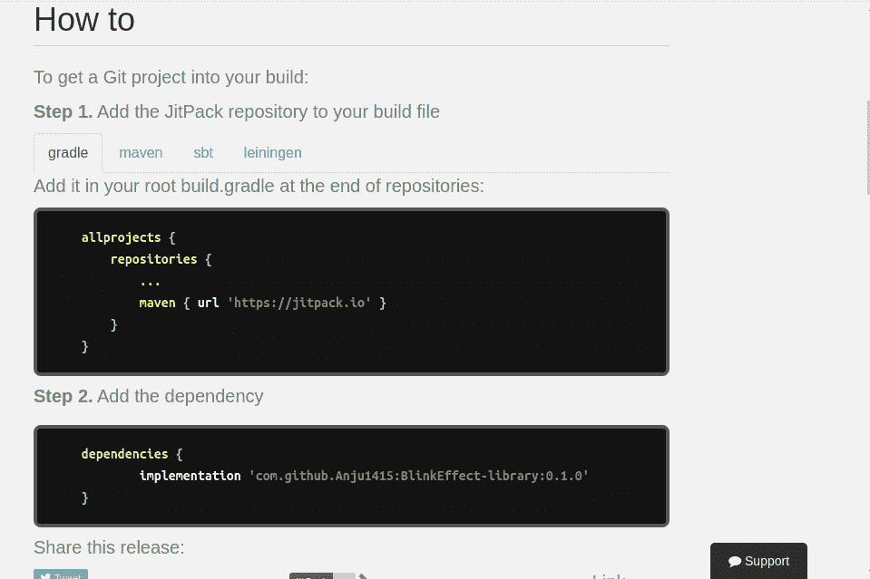Click the Twitter bird icon
870x579 pixels.
44,576
